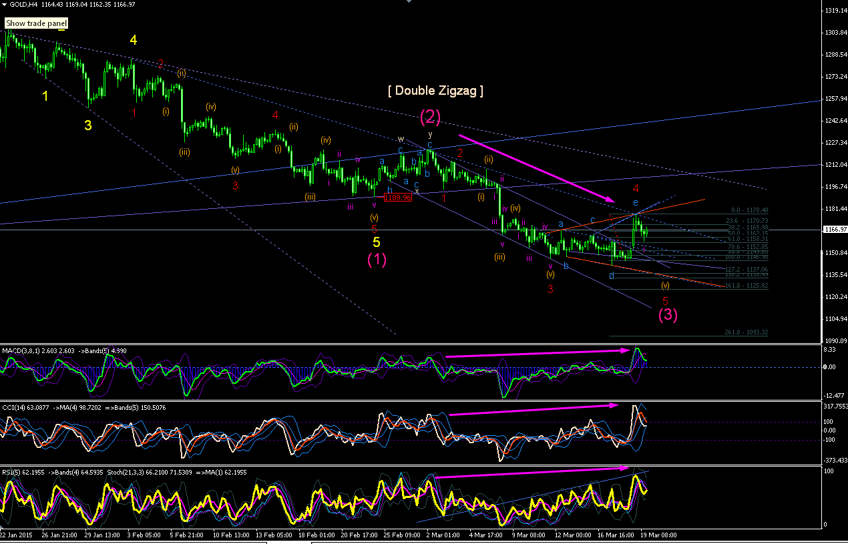This screenshot has width=848, height=544.
Task: Click the 2 Mar 01:00 time label
Action: 443,535
